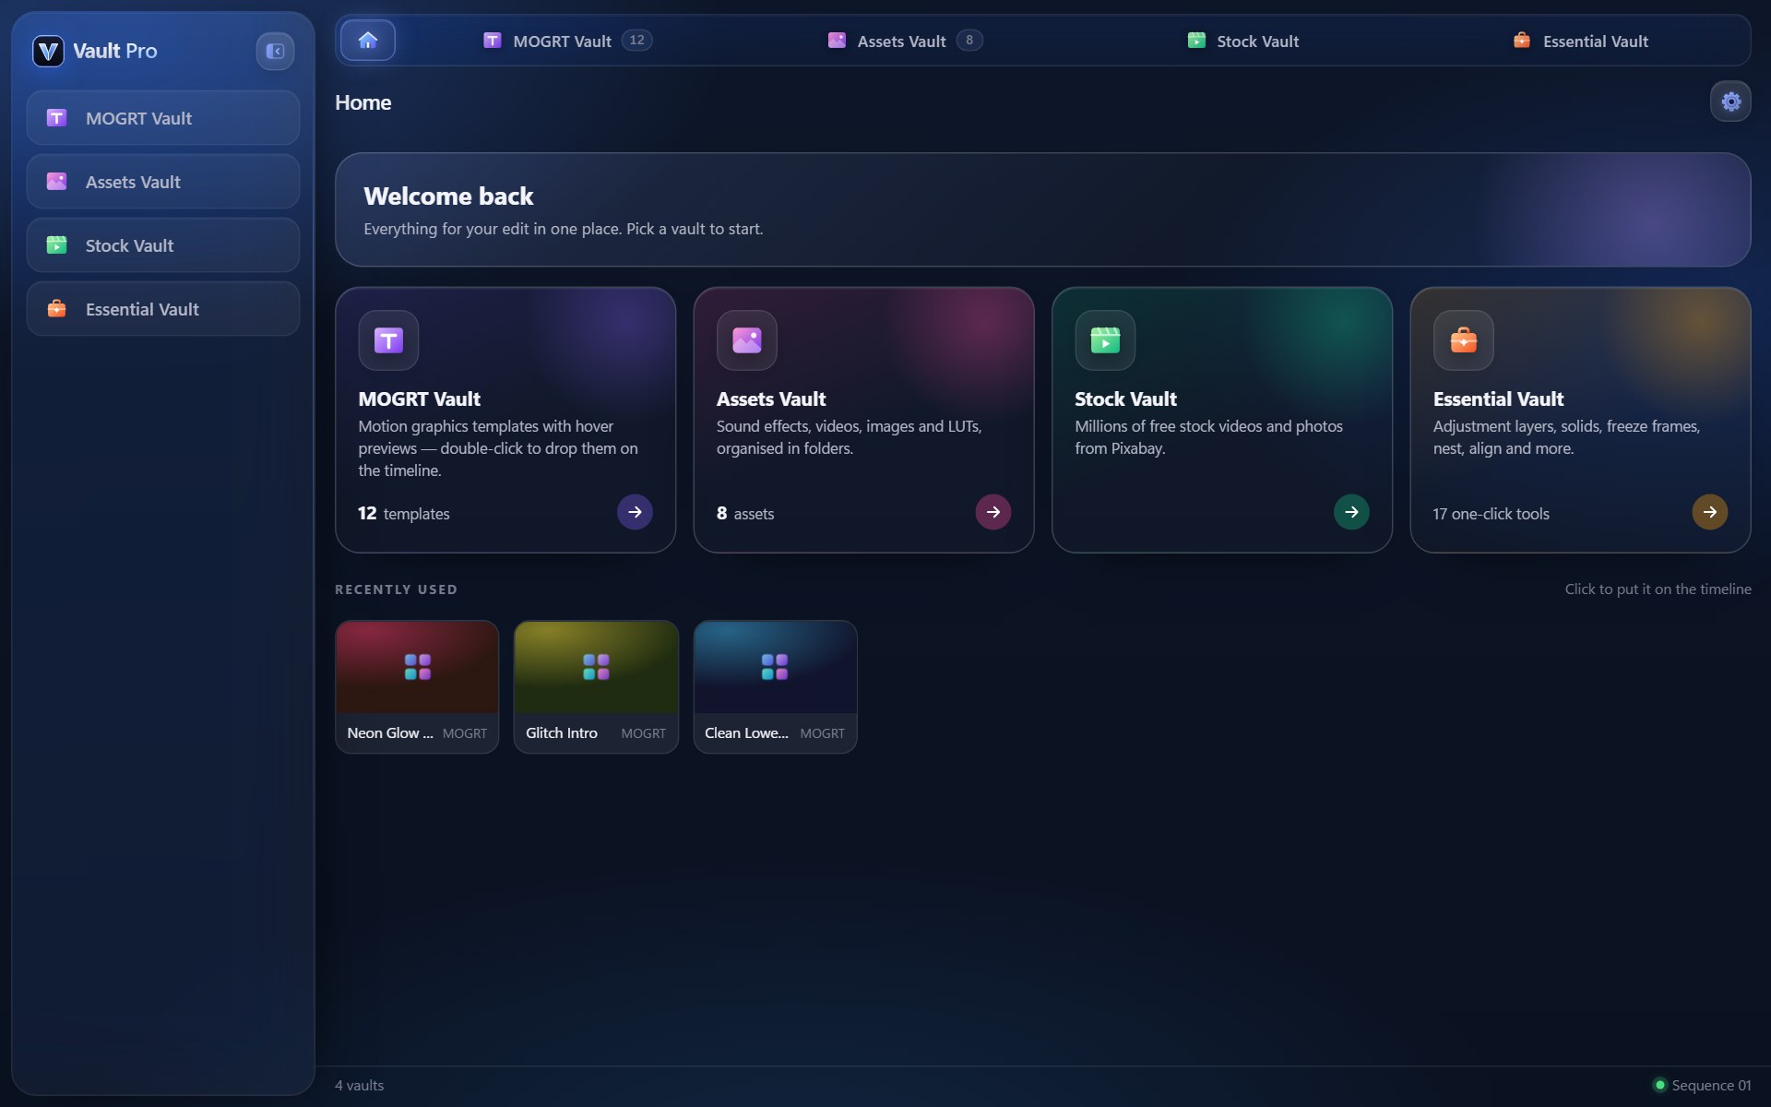The image size is (1771, 1107).
Task: Click the grid icon on Neon Glow tile
Action: point(417,667)
